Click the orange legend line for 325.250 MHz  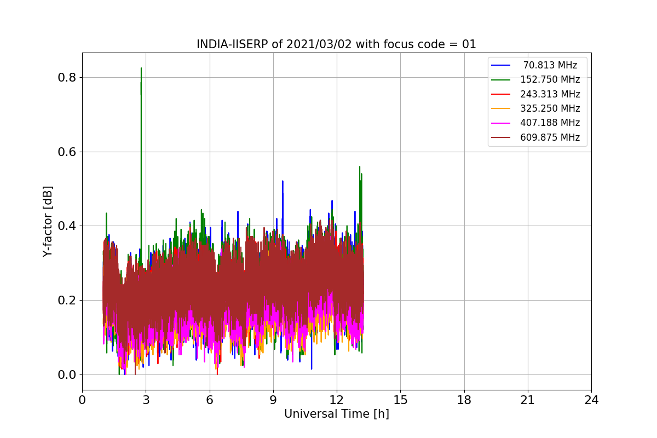[502, 108]
